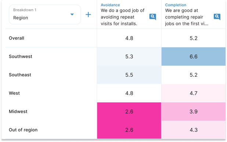Viewport: 227px width, 142px height.
Task: Select the Out of region Avoidance 2.6 cell
Action: (129, 130)
